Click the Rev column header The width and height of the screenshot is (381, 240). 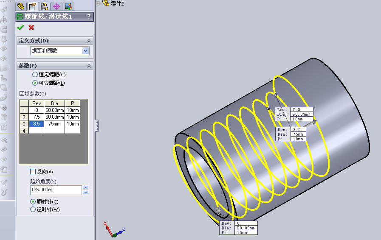click(x=37, y=103)
